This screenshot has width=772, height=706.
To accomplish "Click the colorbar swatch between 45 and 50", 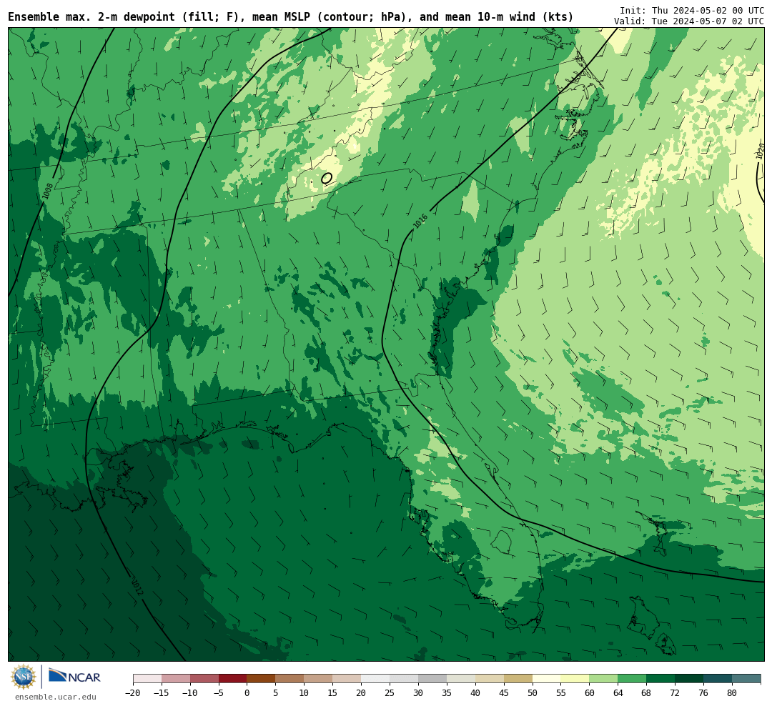I will click(x=518, y=679).
